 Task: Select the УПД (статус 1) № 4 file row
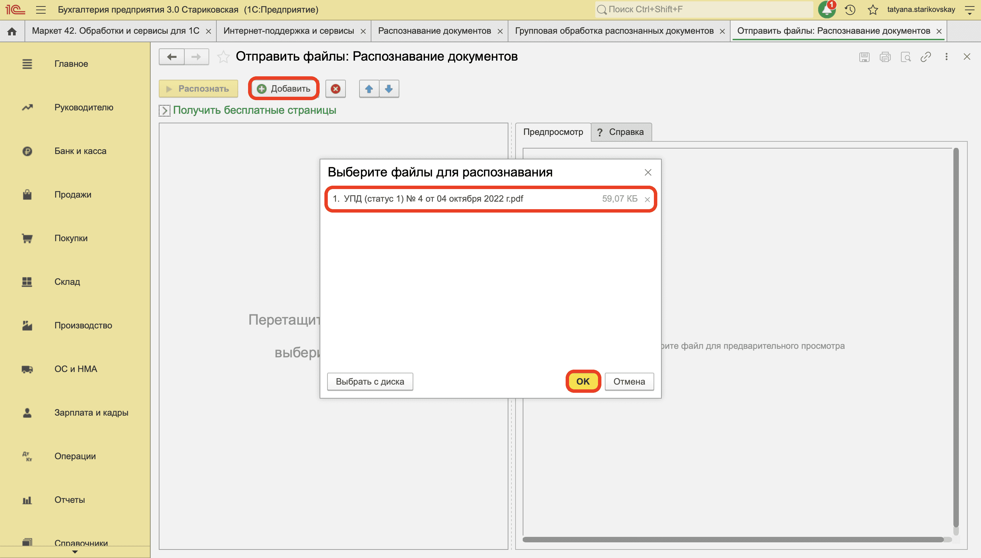[491, 199]
